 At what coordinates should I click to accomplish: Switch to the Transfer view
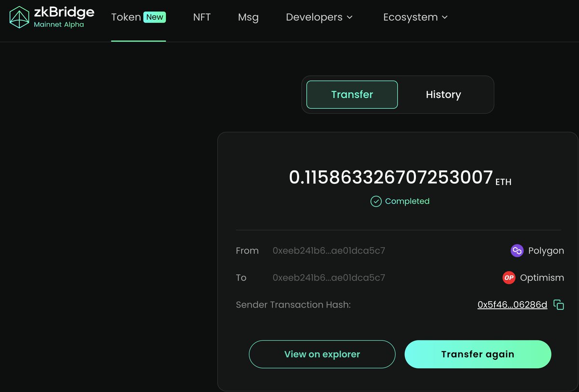tap(352, 94)
